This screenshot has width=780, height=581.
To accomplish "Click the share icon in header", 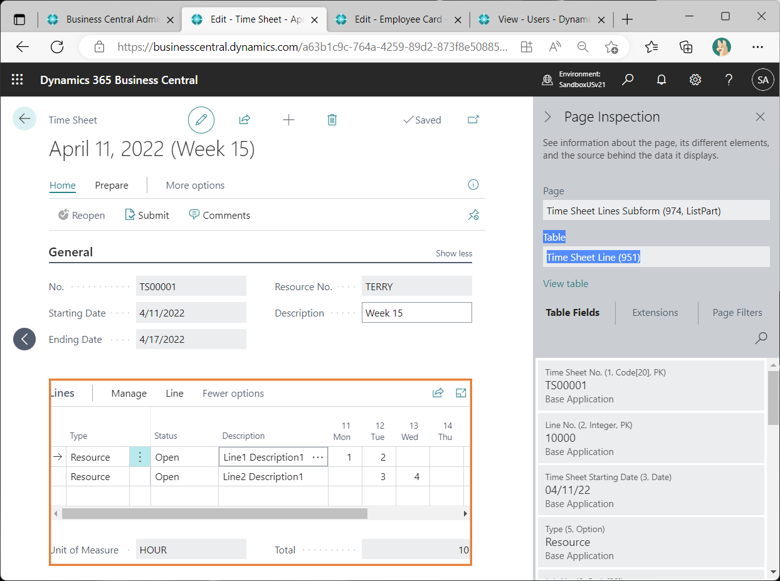I will pyautogui.click(x=245, y=120).
